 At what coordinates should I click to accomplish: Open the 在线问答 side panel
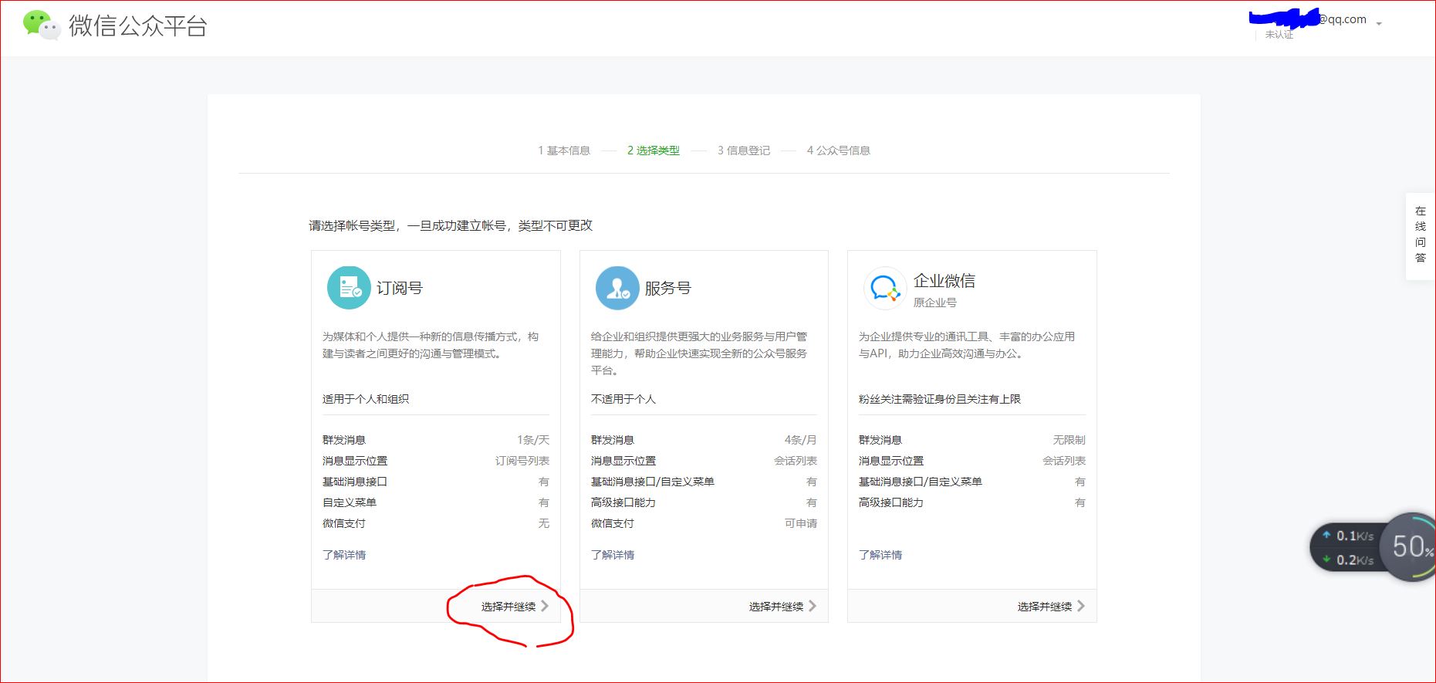1421,235
